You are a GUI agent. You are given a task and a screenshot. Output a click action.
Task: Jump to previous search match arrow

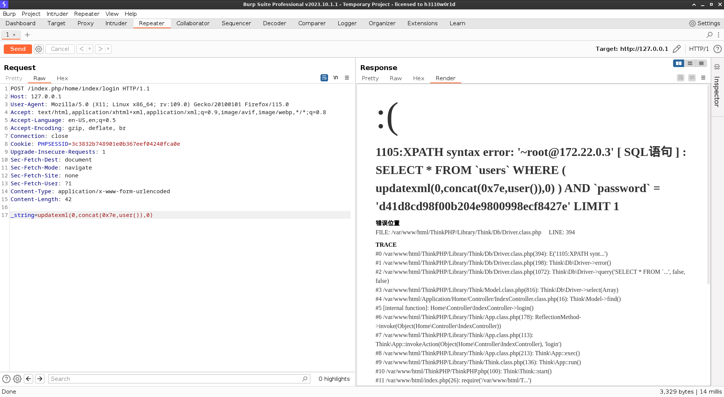pyautogui.click(x=29, y=379)
